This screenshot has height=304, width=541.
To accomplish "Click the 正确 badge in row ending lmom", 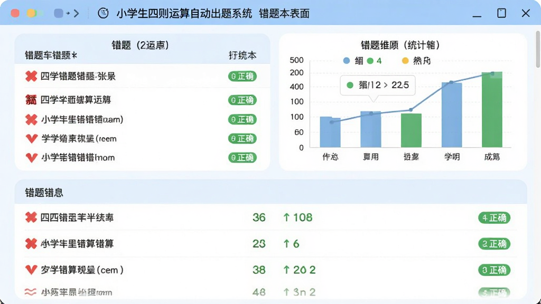I will (x=242, y=157).
